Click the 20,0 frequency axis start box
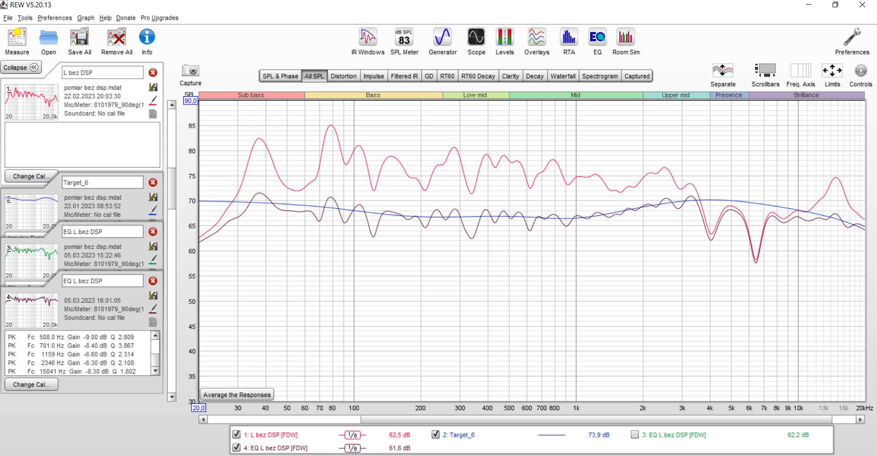Viewport: 877px width, 456px height. 199,408
